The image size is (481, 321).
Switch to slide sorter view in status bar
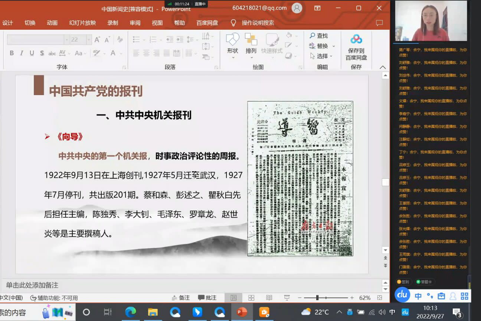pyautogui.click(x=251, y=298)
